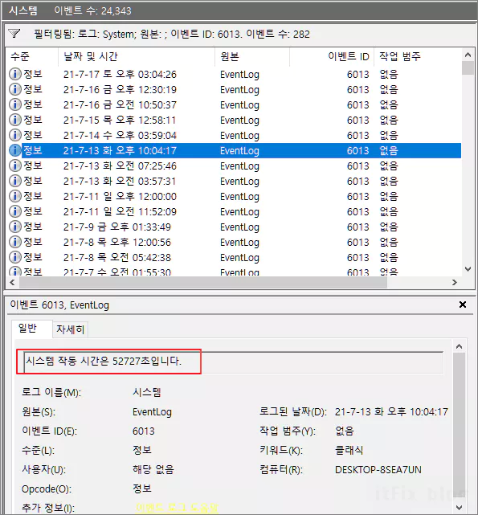Viewport: 478px width, 515px height.
Task: Click the 시스템 작동 시간은 52727초입니다 message box
Action: 233,362
